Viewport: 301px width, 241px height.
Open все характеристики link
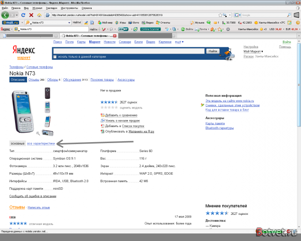tap(41, 144)
